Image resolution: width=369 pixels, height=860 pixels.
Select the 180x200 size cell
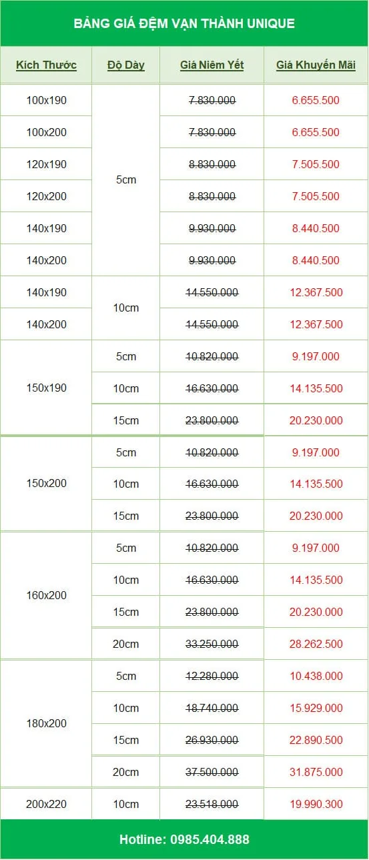pos(46,723)
